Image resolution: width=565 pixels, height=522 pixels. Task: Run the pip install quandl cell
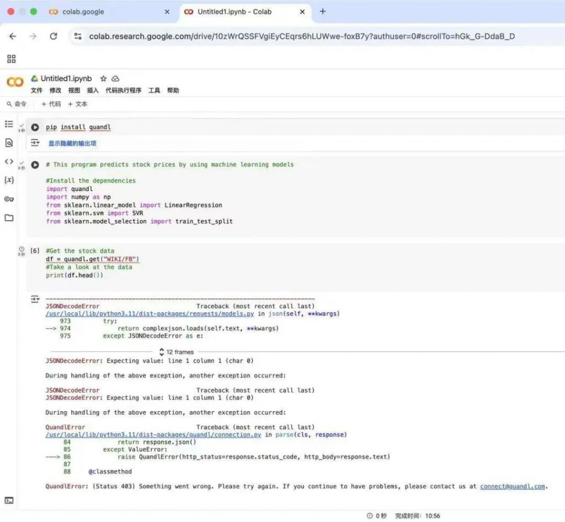pos(35,128)
